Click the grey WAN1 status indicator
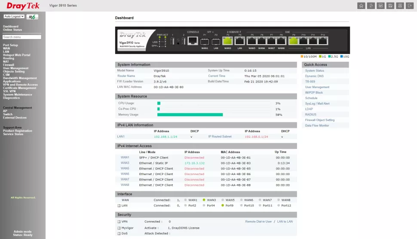This screenshot has height=239, width=417. pyautogui.click(x=185, y=200)
